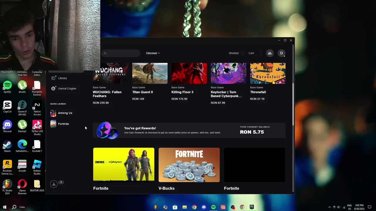Screen dimensions: 376x211
Task: Open the Native Access desktop shortcut
Action: pyautogui.click(x=37, y=108)
